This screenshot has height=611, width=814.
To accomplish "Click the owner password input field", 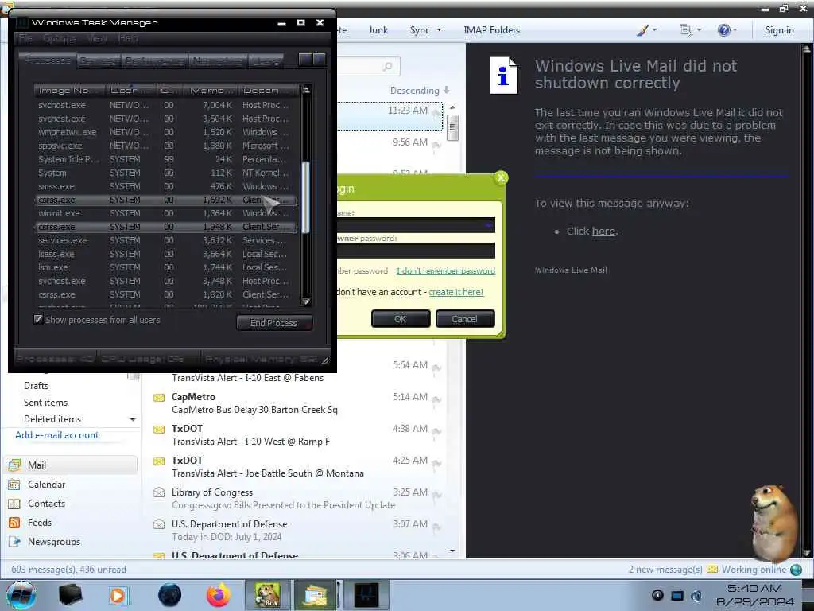I will [x=416, y=251].
